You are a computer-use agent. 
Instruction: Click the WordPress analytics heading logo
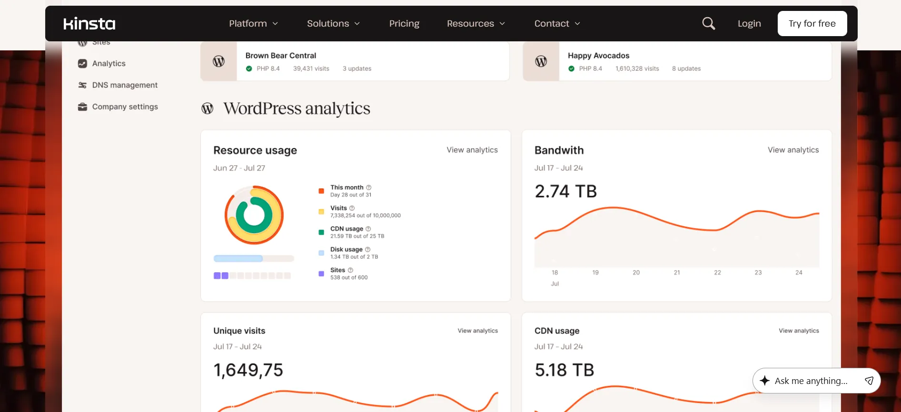coord(208,108)
